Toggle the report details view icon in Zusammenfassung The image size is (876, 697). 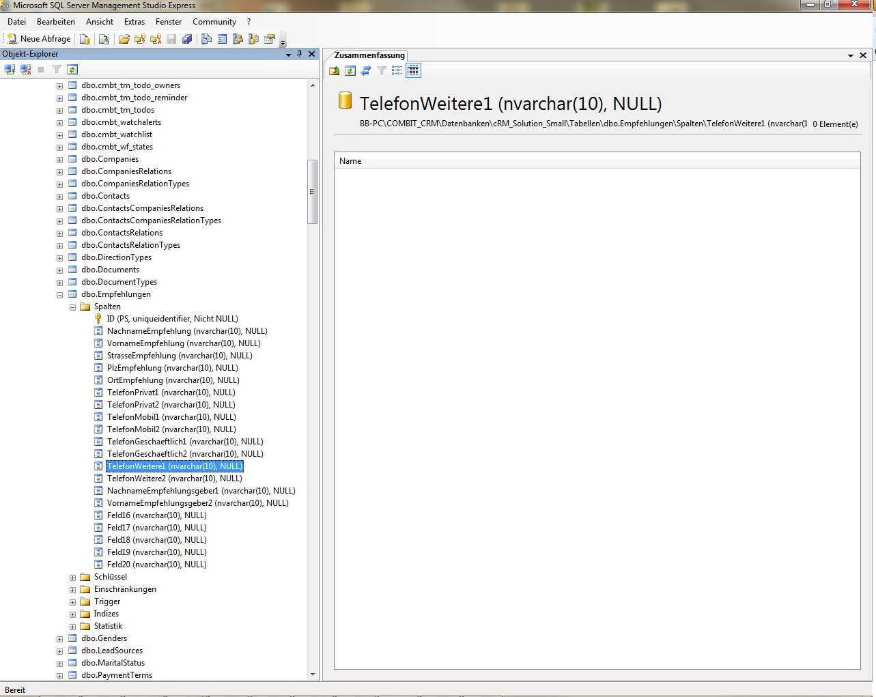tap(413, 70)
